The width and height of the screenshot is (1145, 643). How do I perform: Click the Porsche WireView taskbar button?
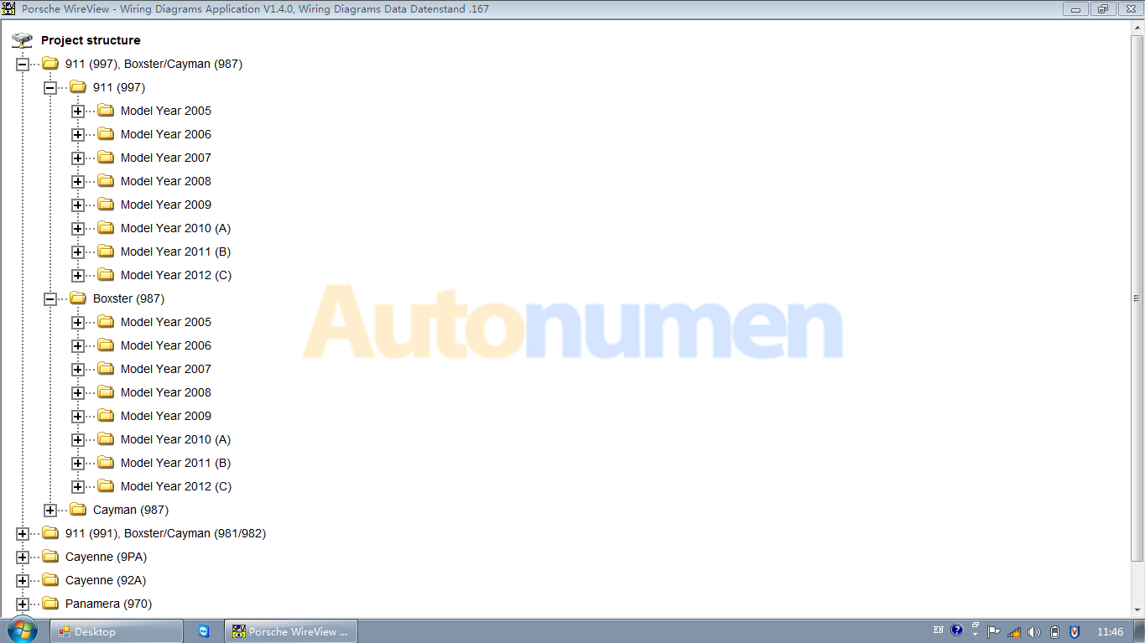291,631
